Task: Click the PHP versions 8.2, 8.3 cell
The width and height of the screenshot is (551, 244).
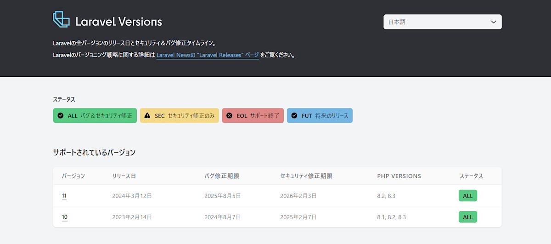Action: coord(386,196)
